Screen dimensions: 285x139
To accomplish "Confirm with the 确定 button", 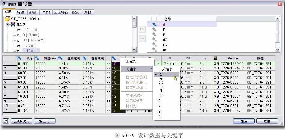I will point(244,121).
